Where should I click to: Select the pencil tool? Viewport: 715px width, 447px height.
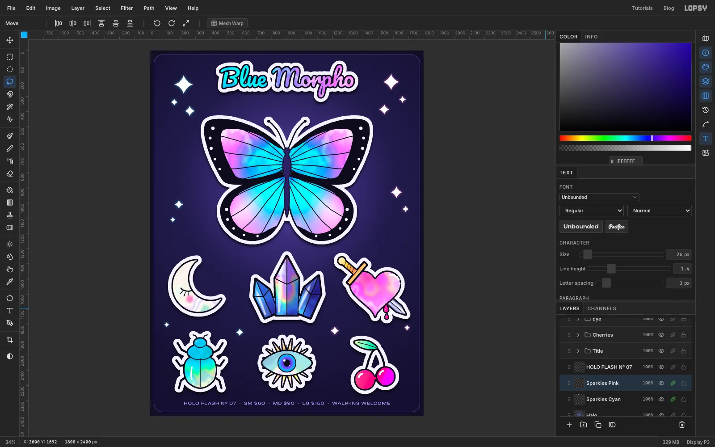pyautogui.click(x=10, y=148)
